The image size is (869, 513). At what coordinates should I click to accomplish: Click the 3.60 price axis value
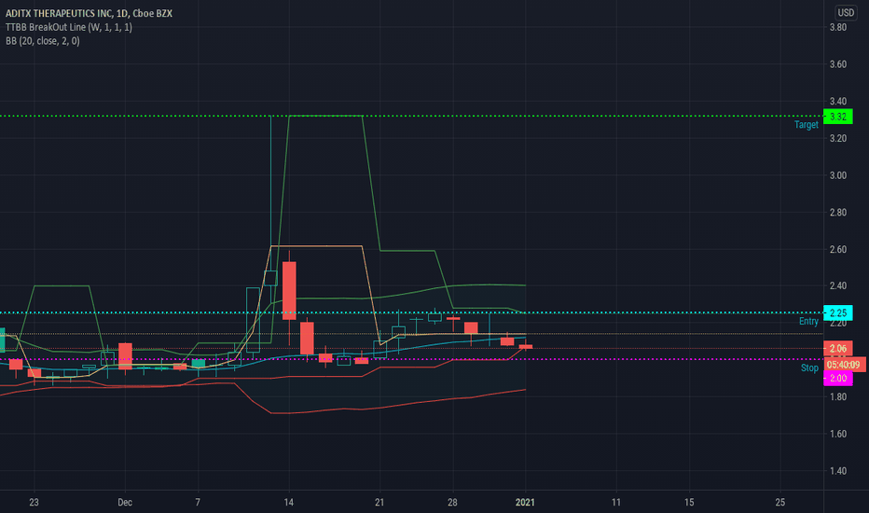(838, 64)
